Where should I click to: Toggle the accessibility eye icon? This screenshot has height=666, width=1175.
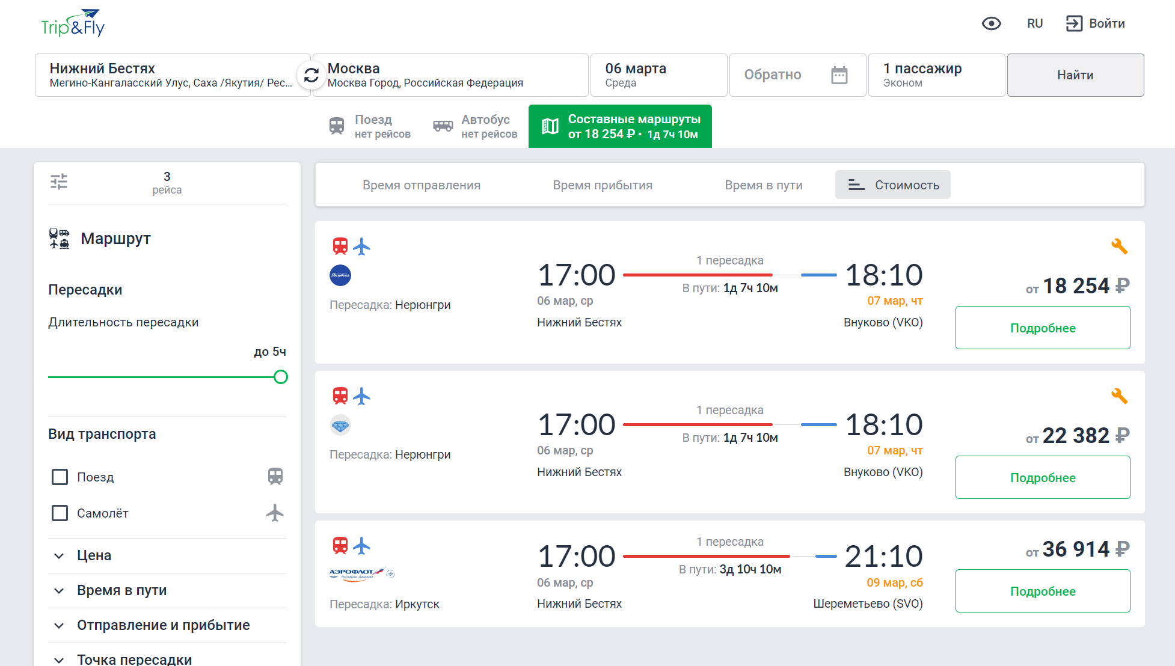(991, 23)
